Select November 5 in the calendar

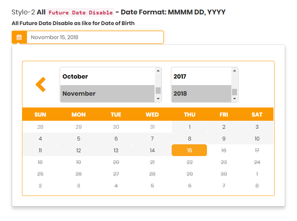(79, 139)
